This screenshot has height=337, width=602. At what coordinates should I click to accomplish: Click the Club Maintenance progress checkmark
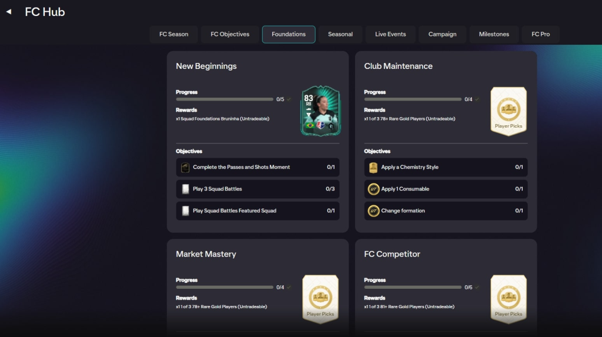(x=477, y=99)
